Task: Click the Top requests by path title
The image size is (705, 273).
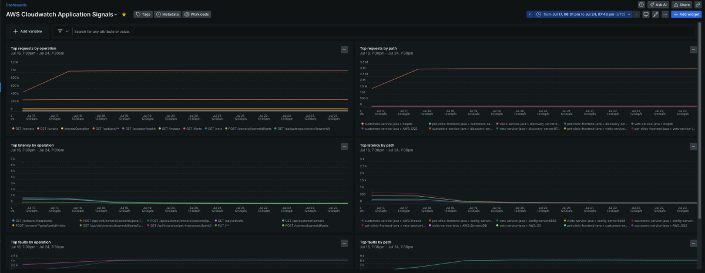Action: pyautogui.click(x=379, y=48)
